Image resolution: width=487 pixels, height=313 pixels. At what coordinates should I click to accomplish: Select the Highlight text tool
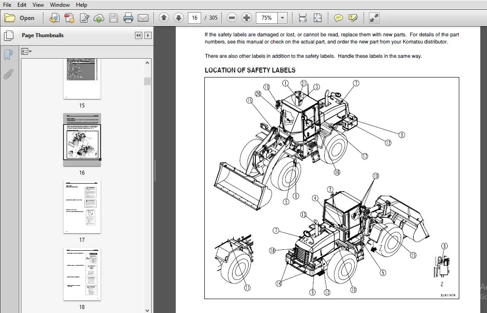coord(353,18)
